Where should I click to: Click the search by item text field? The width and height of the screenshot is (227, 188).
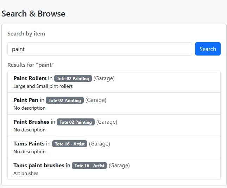[100, 49]
